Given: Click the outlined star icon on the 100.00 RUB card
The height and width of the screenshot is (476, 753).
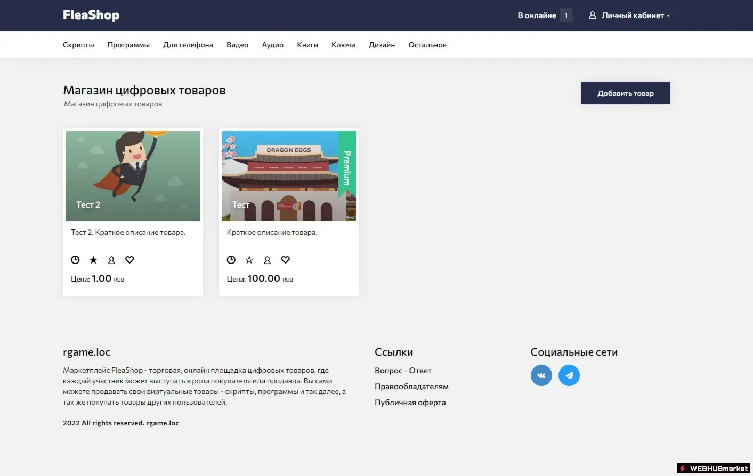Looking at the screenshot, I should (x=249, y=260).
